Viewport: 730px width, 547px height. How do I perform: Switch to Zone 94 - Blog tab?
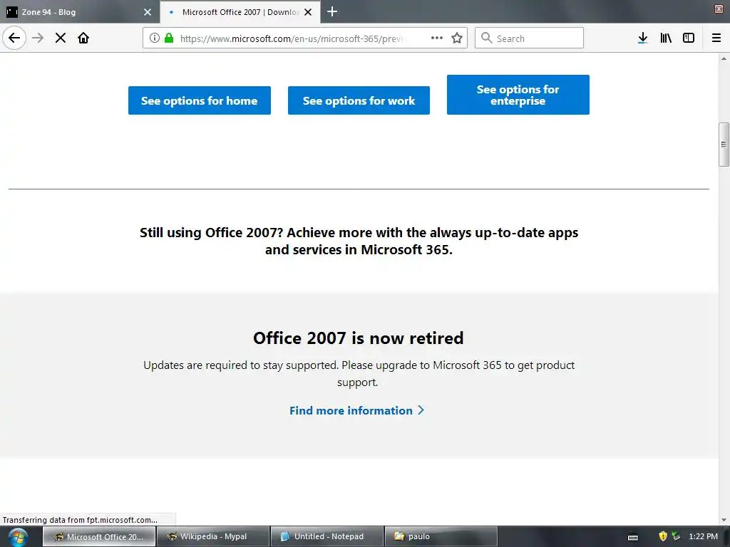click(80, 12)
